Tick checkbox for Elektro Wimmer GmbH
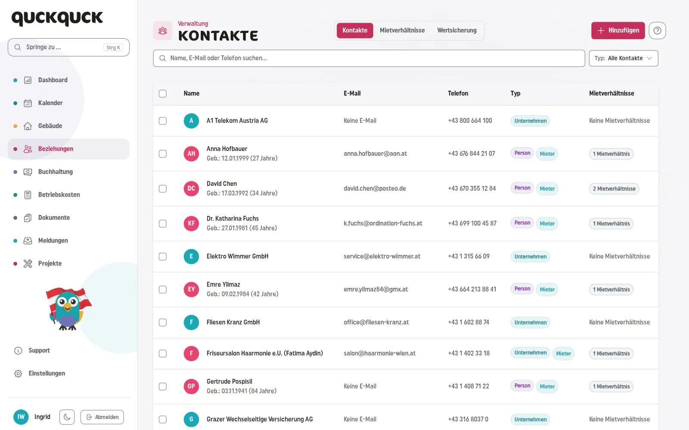Image resolution: width=689 pixels, height=430 pixels. click(163, 256)
